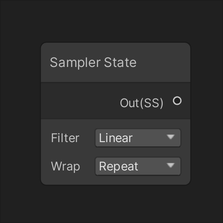This screenshot has width=223, height=223.
Task: Deselect by clicking canvas left of node
Action: (20, 114)
